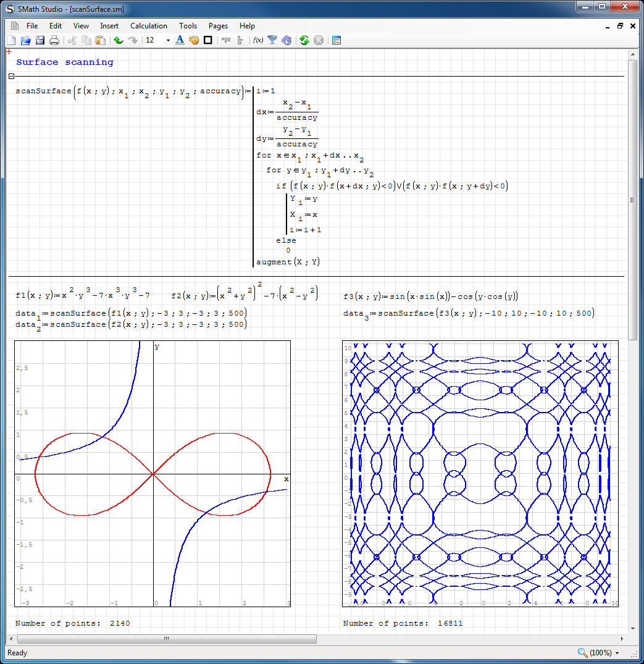
Task: Create a new worksheet document
Action: coord(11,41)
